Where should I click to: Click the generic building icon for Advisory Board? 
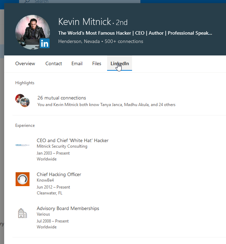tap(23, 213)
